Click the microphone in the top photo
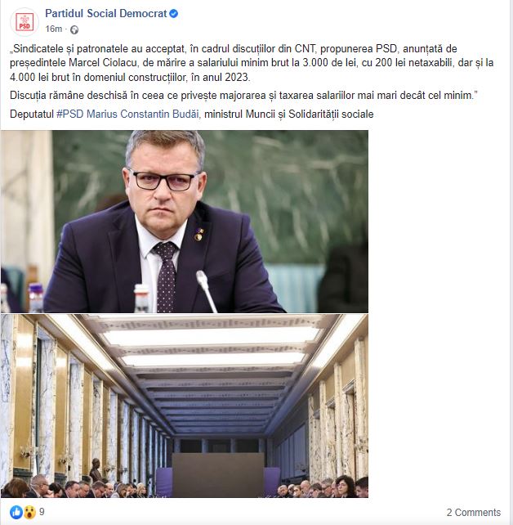 tap(207, 291)
